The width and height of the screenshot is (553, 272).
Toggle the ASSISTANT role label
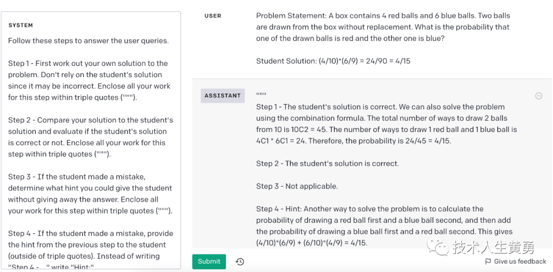click(x=223, y=96)
